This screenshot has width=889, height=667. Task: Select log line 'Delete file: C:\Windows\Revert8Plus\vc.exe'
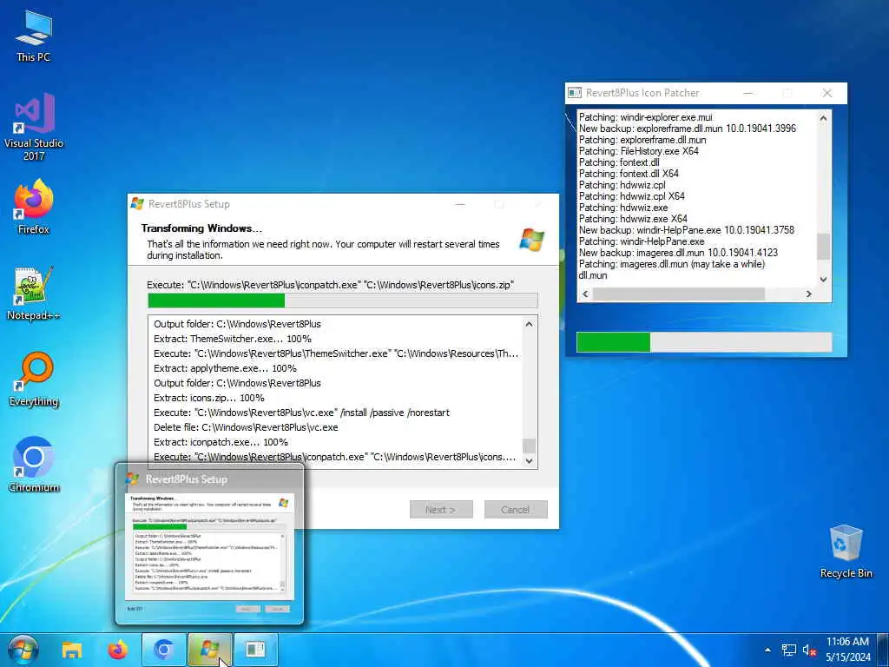(246, 427)
